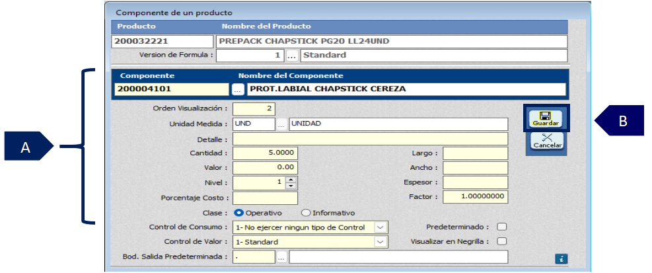The width and height of the screenshot is (652, 273).
Task: Focus the Nivel value field
Action: click(x=259, y=182)
